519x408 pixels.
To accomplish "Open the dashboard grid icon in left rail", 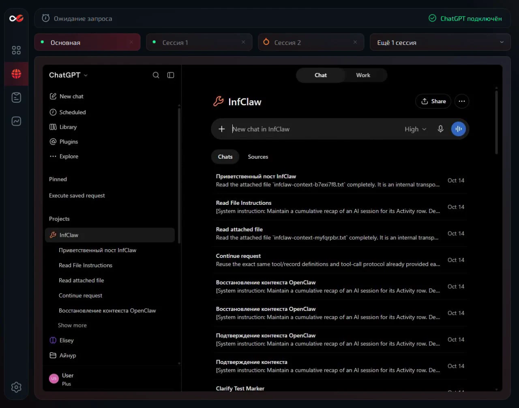I will click(x=16, y=50).
